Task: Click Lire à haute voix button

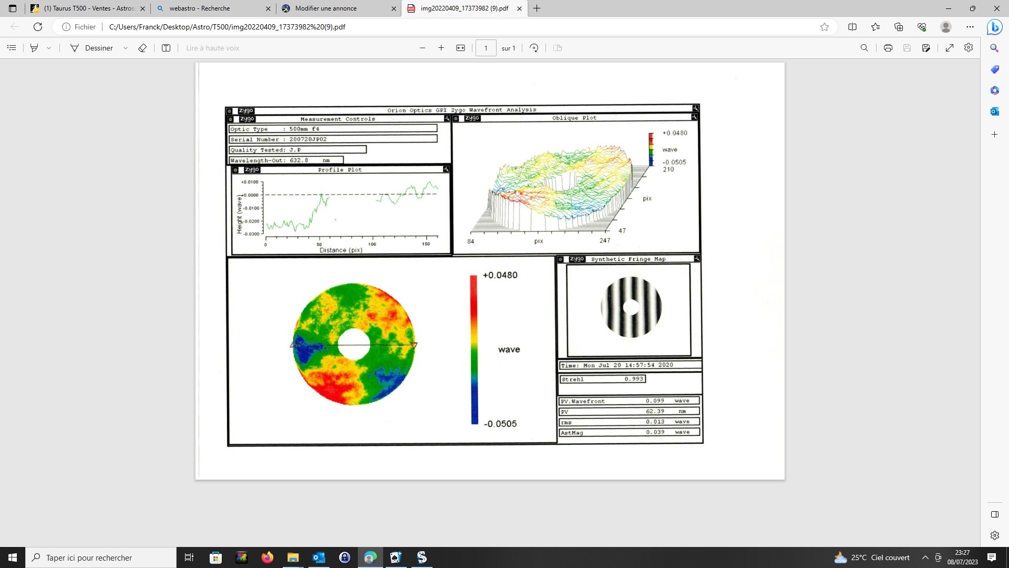Action: coord(212,48)
